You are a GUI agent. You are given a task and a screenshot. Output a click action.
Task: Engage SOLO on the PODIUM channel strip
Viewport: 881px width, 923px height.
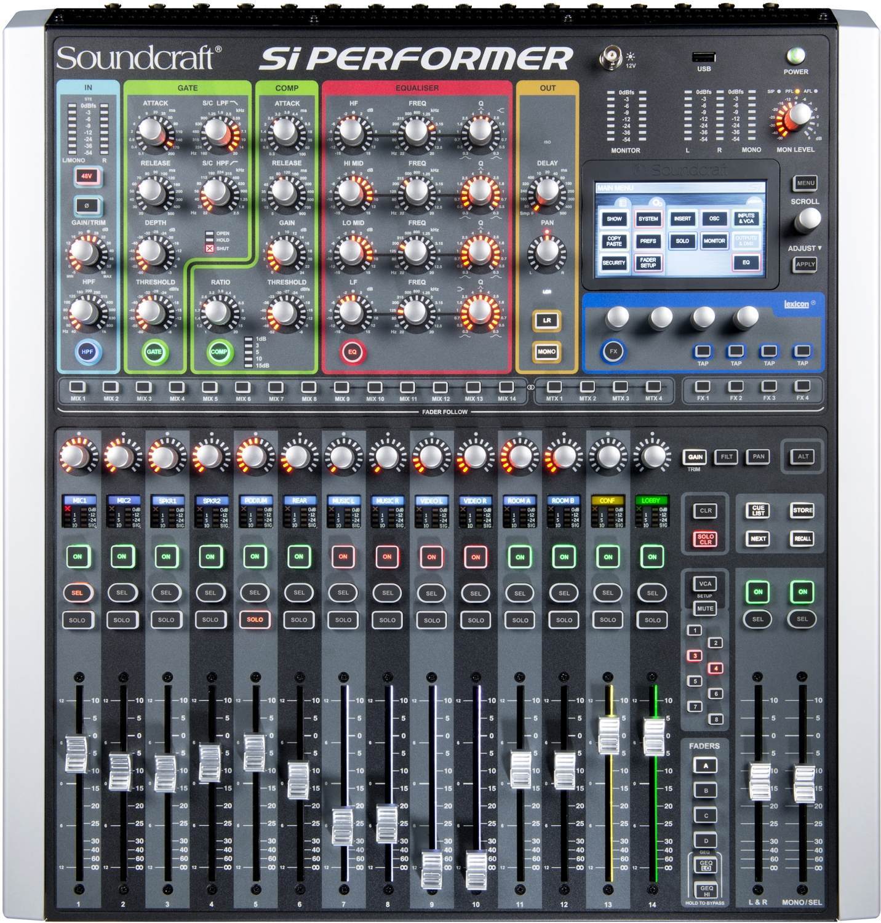[254, 620]
